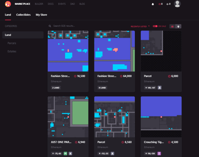Switch to the Land tab
199x157 pixels.
pos(8,15)
